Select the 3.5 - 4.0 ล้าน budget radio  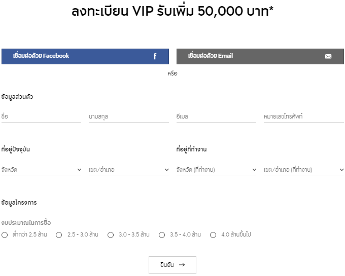coord(162,235)
